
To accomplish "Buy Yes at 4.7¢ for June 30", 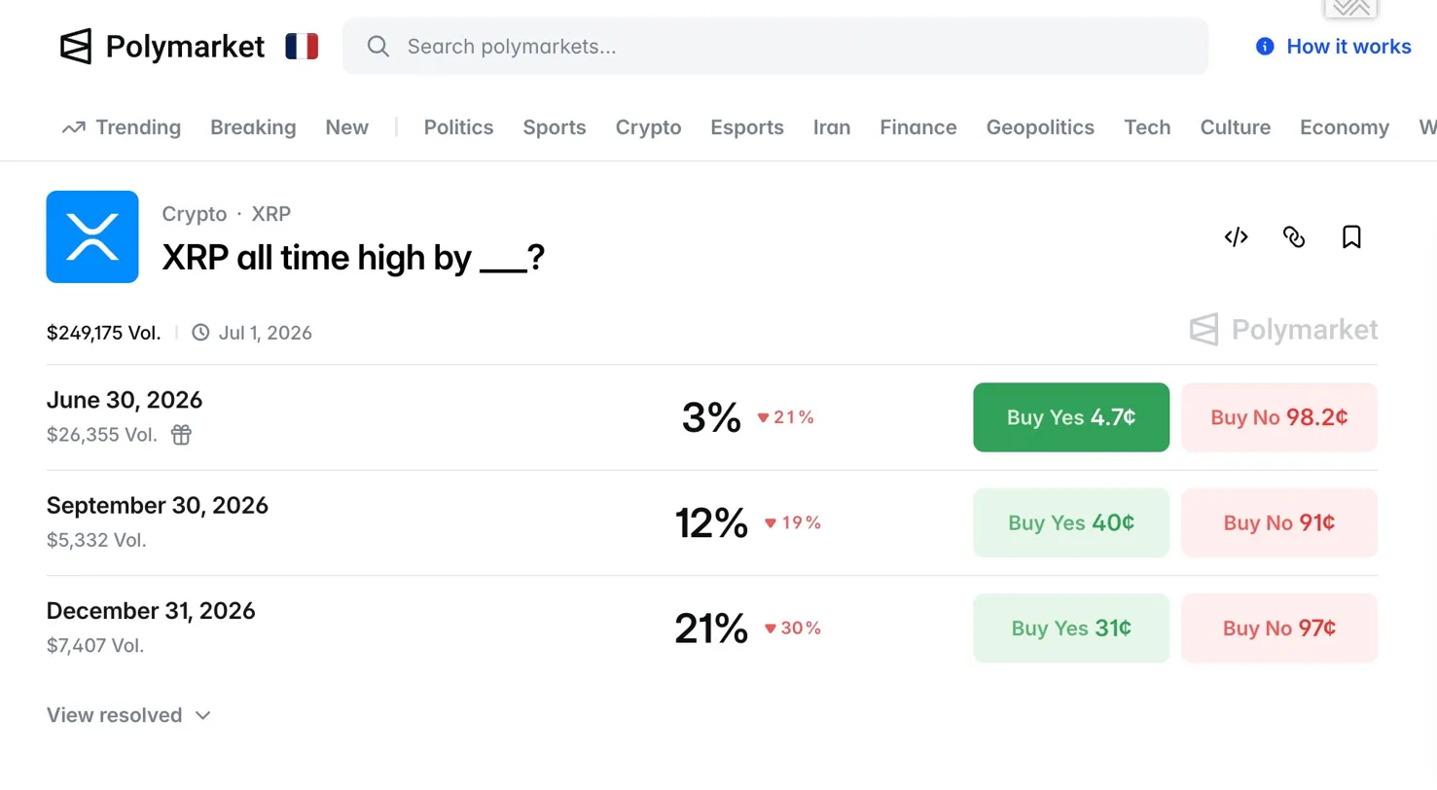I will pos(1070,417).
